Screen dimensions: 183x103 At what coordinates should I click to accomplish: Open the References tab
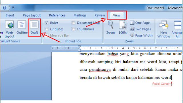pos(57,15)
